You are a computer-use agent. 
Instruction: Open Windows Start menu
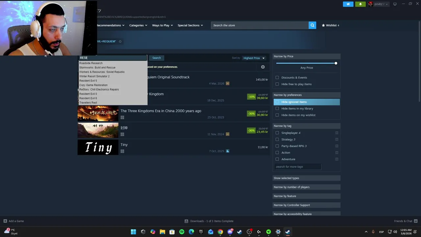pos(133,232)
